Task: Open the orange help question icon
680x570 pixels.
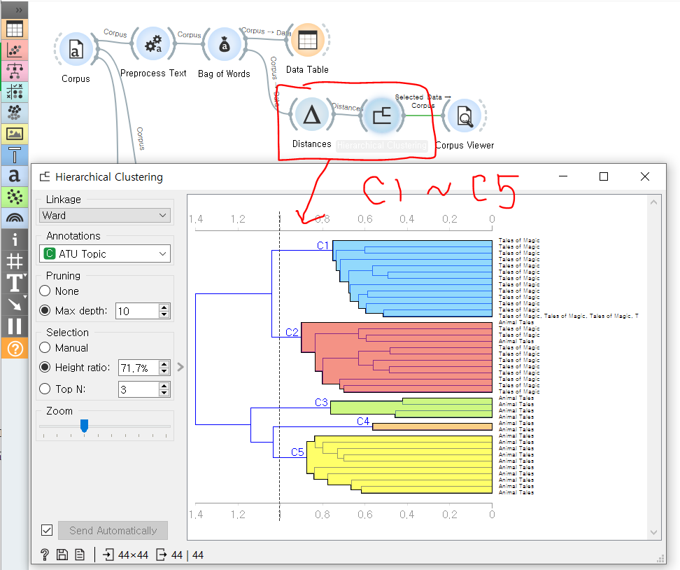Action: coord(14,348)
